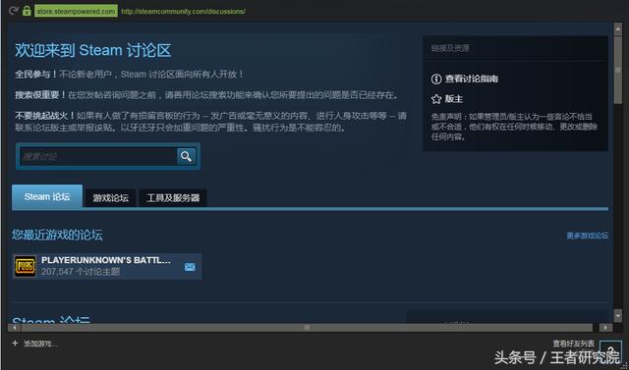The width and height of the screenshot is (629, 370).
Task: Switch to the 游戏论坛 tab
Action: [111, 198]
